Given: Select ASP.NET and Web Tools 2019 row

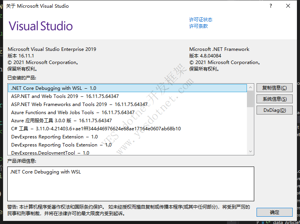Looking at the screenshot, I should coord(127,96).
